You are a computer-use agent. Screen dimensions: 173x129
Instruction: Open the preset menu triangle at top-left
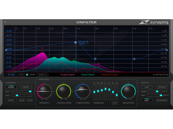5,22
